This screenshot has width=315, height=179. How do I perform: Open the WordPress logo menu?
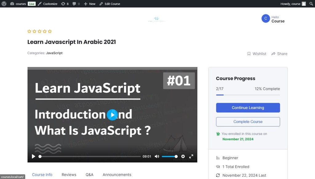pyautogui.click(x=4, y=4)
